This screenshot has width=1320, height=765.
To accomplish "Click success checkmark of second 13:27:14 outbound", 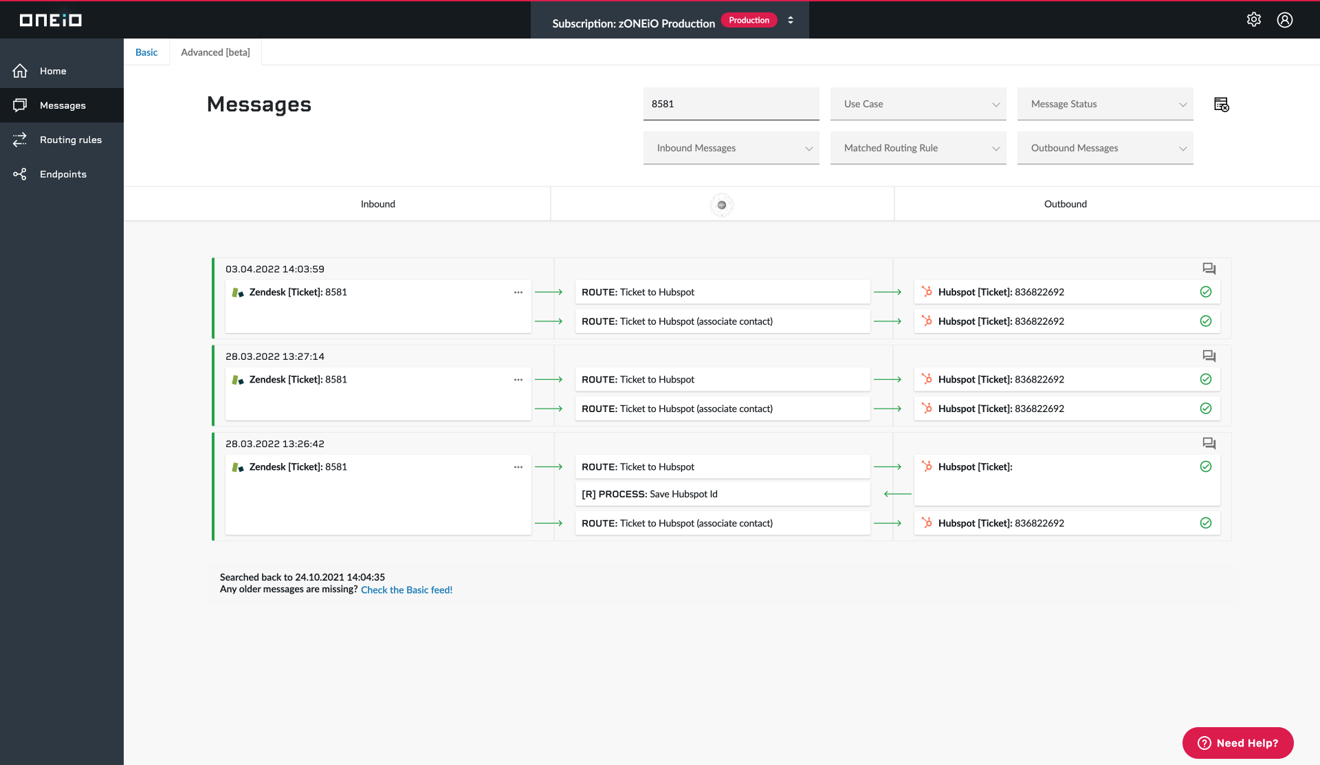I will click(1206, 409).
